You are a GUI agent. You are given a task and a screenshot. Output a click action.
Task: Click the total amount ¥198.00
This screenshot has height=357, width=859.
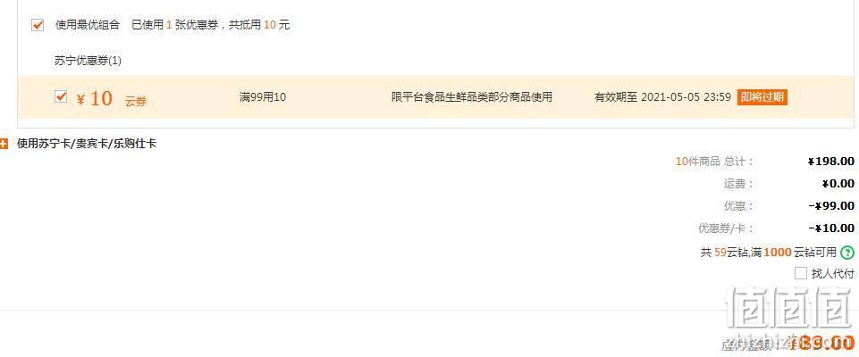pos(831,162)
